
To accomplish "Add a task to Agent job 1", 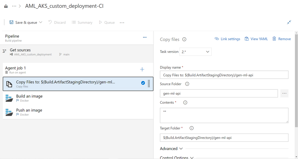I will tap(142, 69).
